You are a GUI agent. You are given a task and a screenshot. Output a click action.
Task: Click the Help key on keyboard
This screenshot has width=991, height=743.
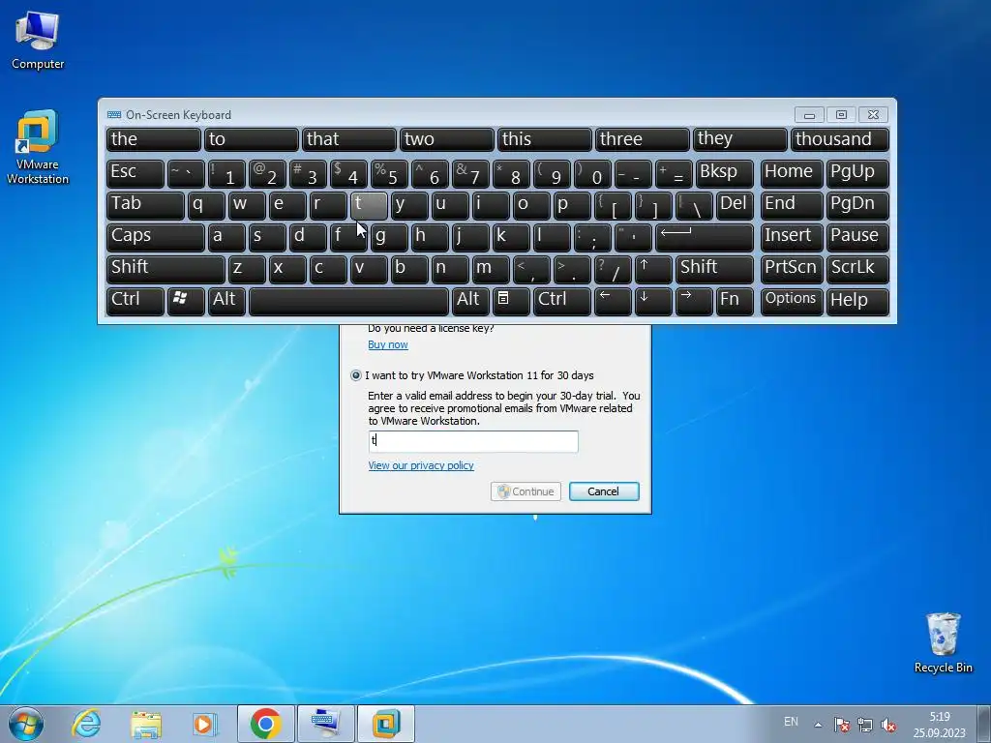(x=857, y=302)
